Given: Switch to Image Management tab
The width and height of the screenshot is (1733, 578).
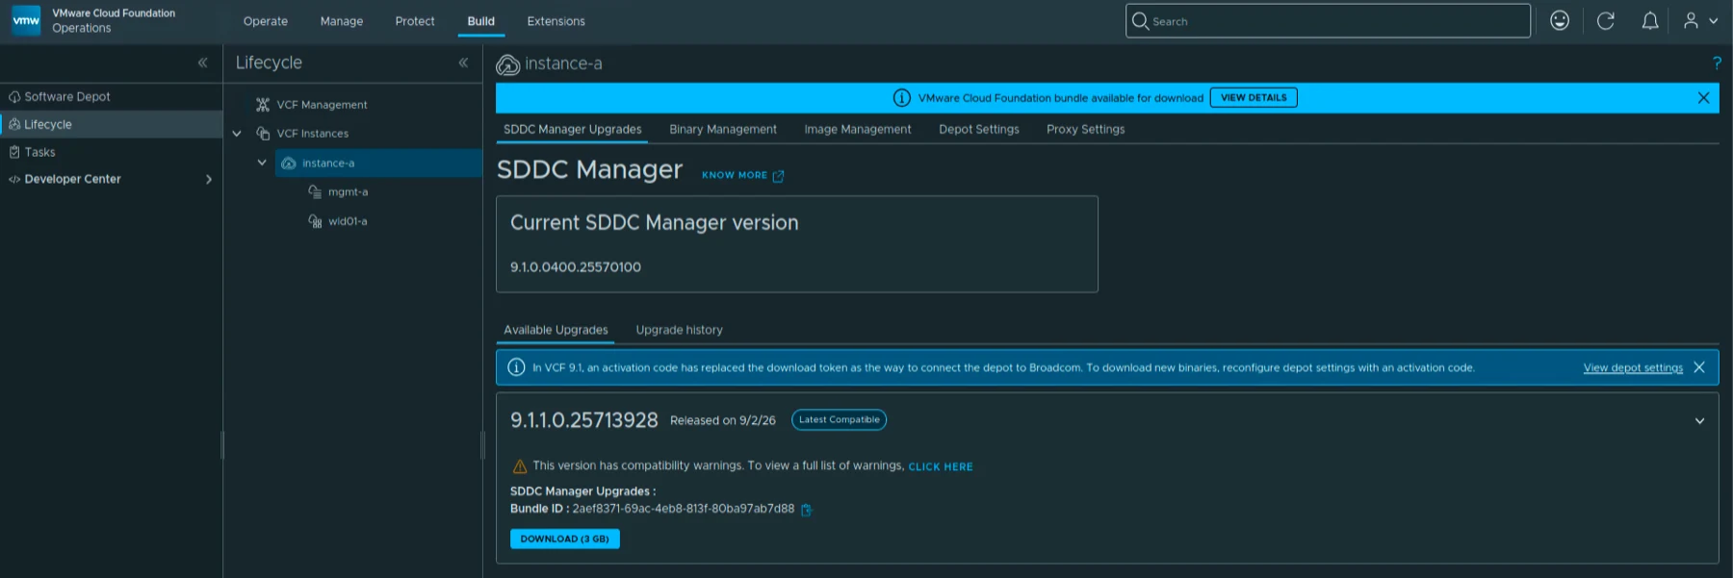Looking at the screenshot, I should coord(858,129).
